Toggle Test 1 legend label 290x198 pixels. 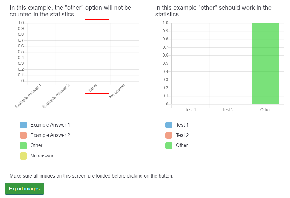(182, 125)
